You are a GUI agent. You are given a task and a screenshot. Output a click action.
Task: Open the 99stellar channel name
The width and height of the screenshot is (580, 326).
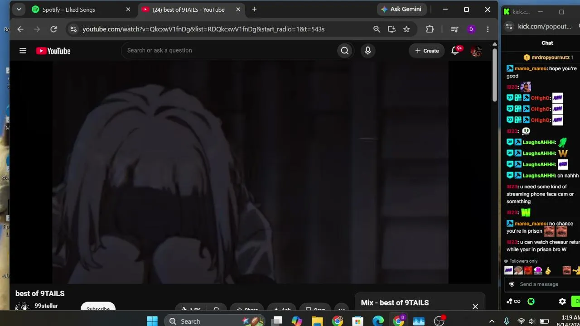[46, 306]
